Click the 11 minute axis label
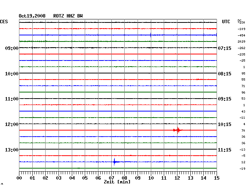This screenshot has height=188, width=247. [164, 178]
